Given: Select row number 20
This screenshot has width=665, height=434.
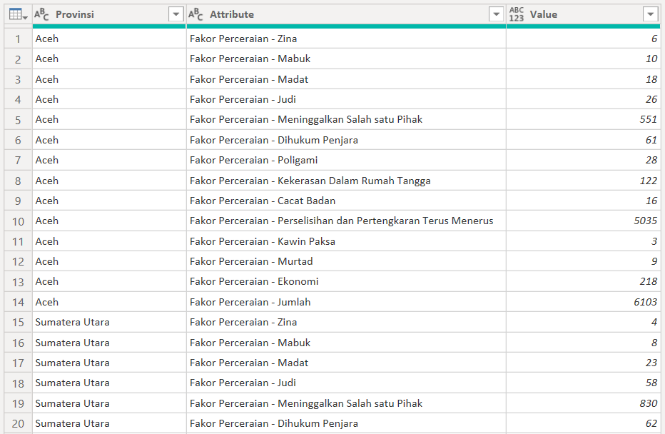Looking at the screenshot, I should tap(18, 424).
